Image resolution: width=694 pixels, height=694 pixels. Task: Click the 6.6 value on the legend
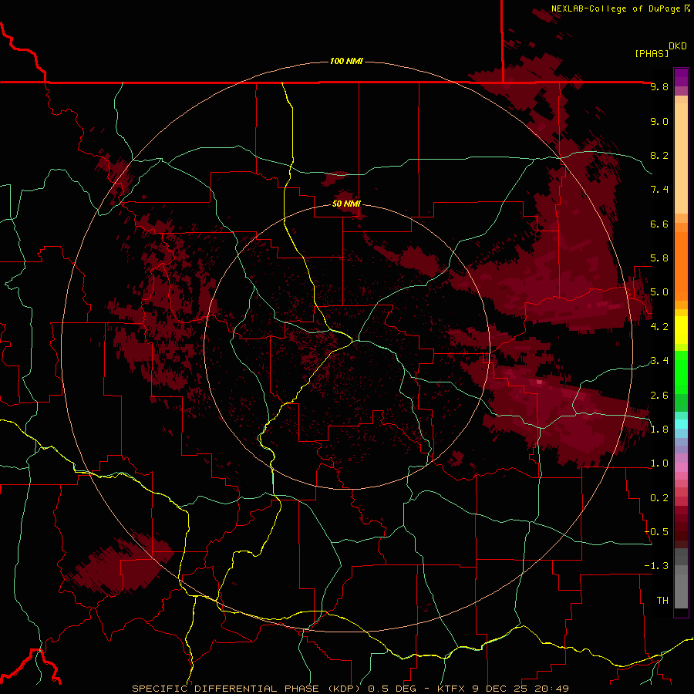[659, 224]
